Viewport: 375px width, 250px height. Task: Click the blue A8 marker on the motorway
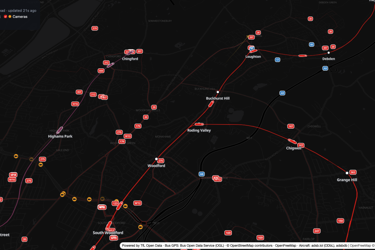[x=202, y=174]
